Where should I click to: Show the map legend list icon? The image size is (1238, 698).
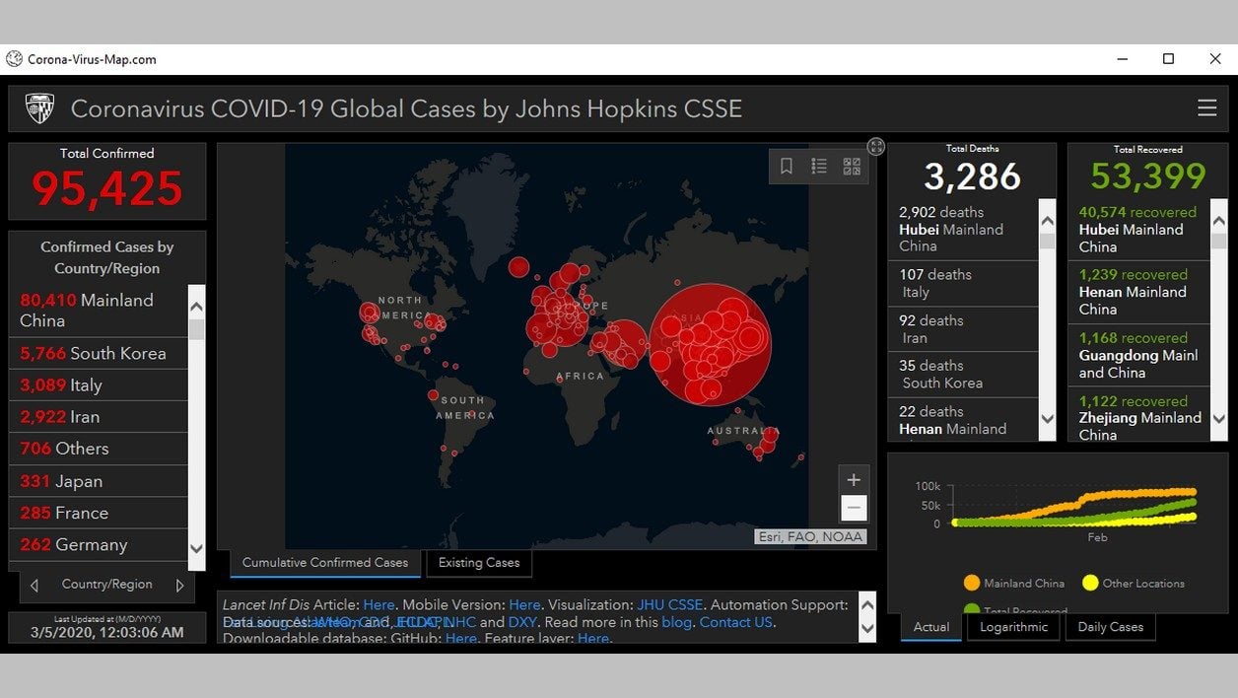click(x=819, y=167)
